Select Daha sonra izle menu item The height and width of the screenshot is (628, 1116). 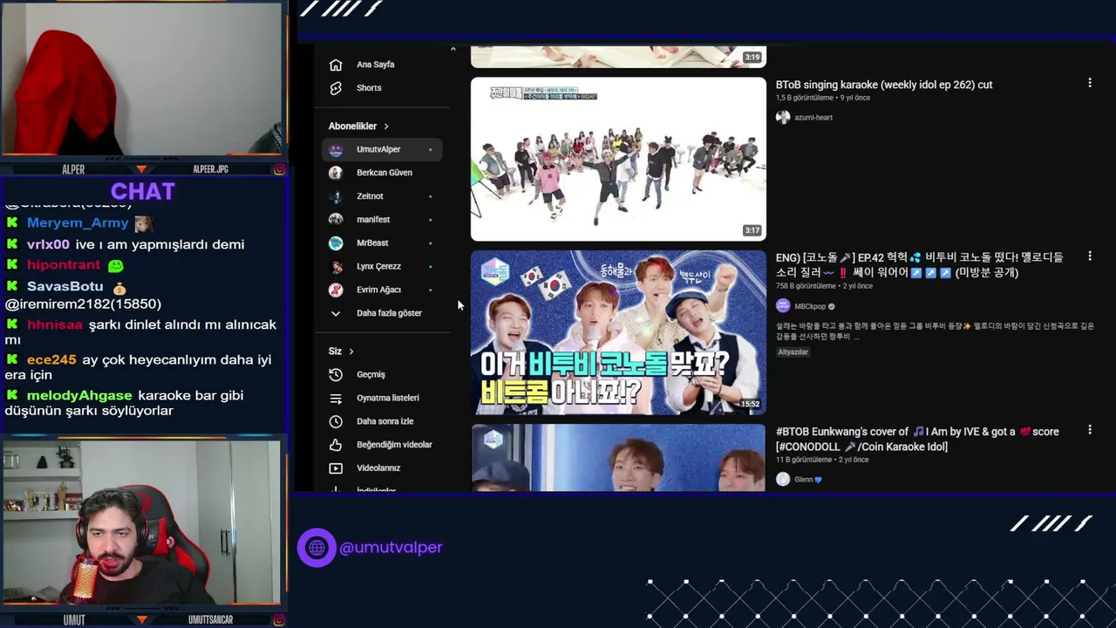(382, 421)
